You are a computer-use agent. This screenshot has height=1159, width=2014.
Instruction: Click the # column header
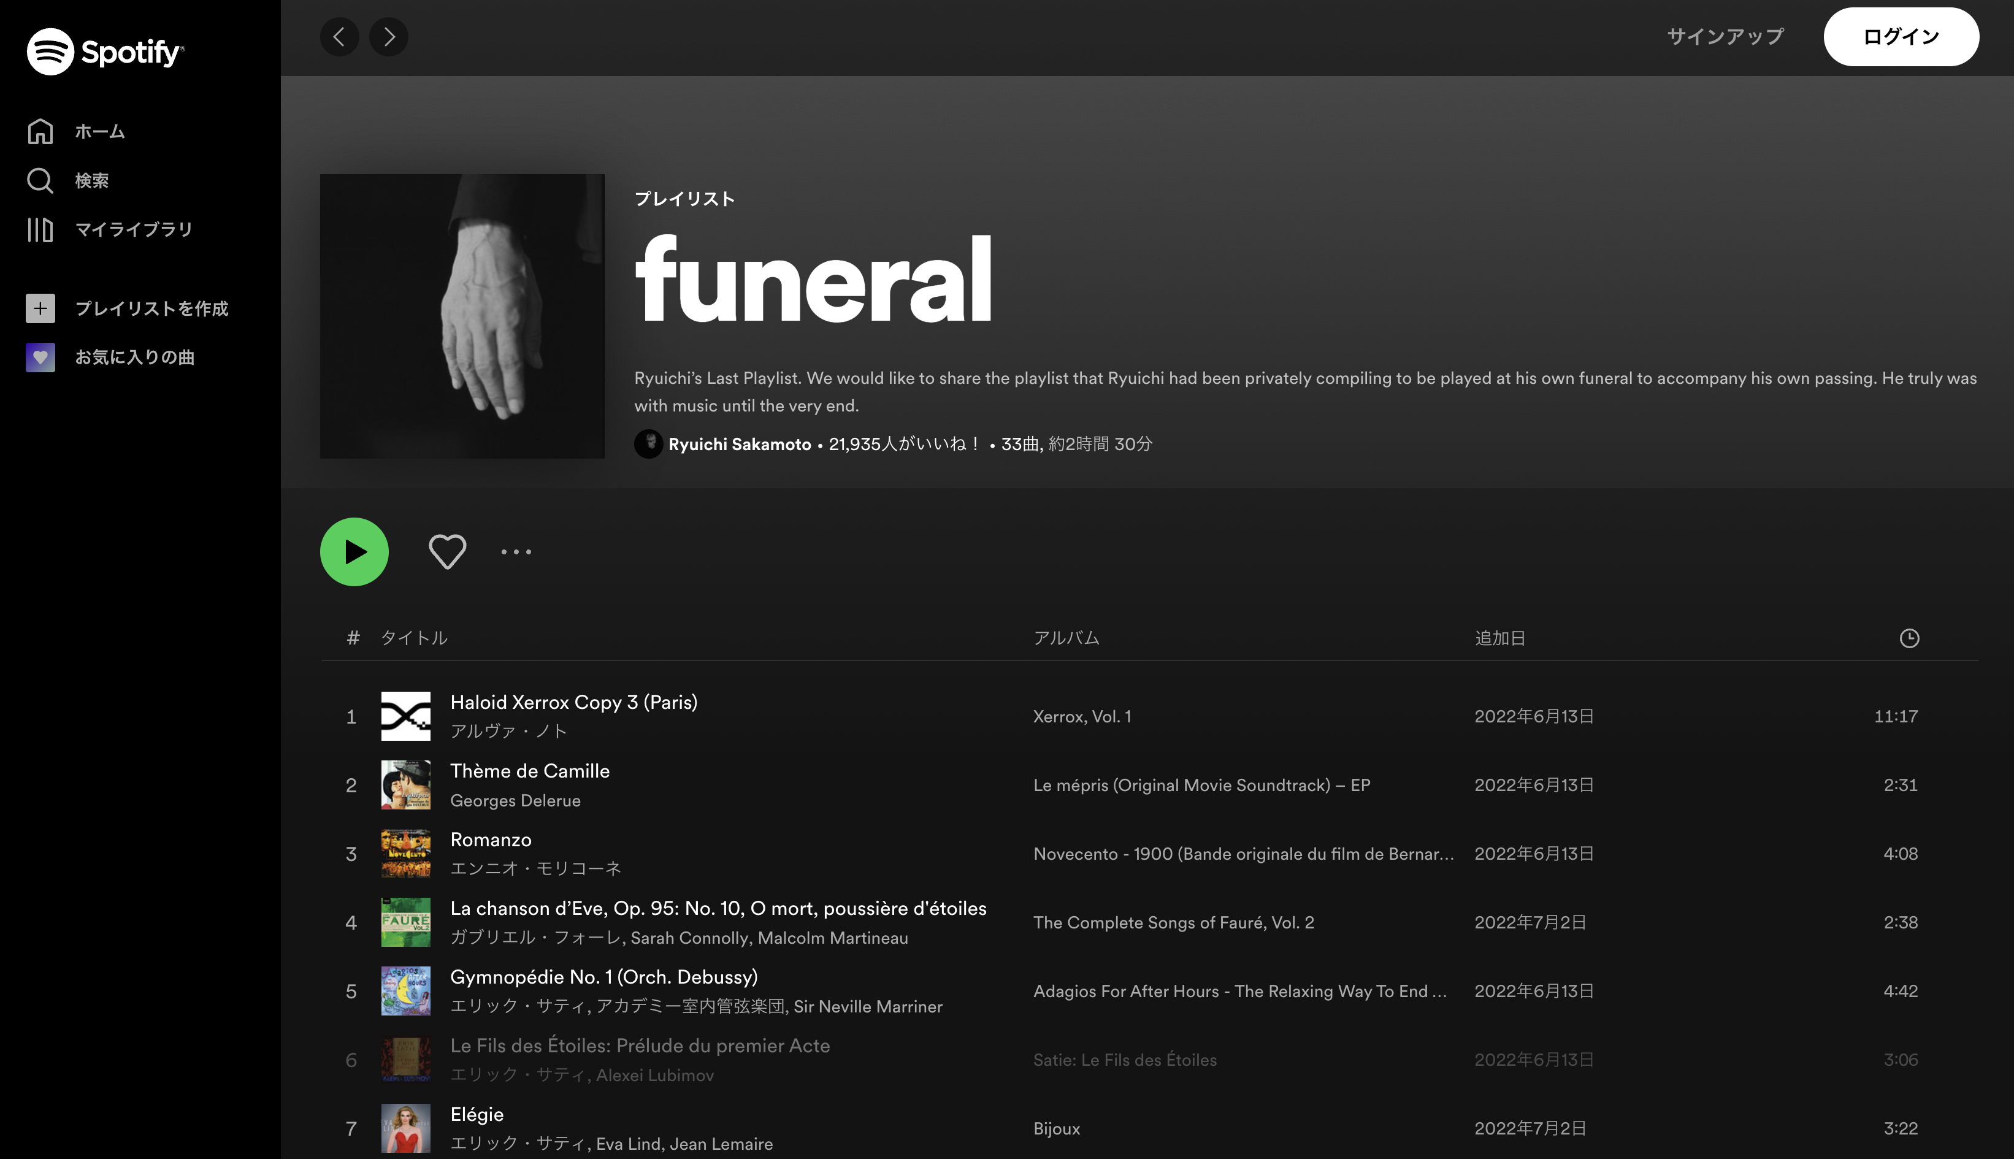pos(353,638)
